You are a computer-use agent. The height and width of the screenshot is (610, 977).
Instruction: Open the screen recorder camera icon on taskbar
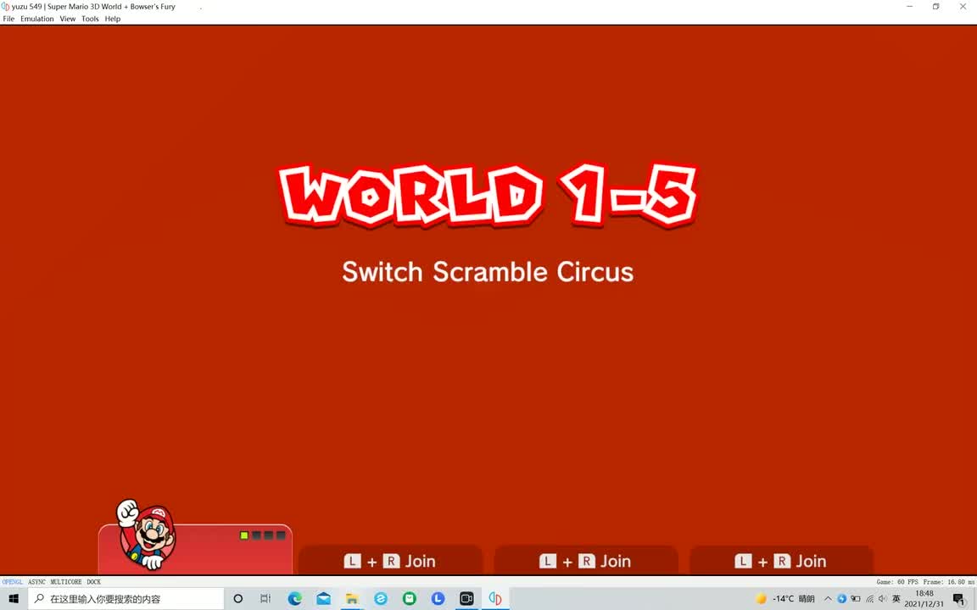pyautogui.click(x=466, y=598)
